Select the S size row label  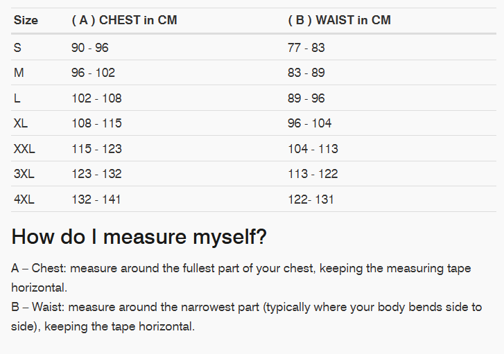tap(17, 48)
